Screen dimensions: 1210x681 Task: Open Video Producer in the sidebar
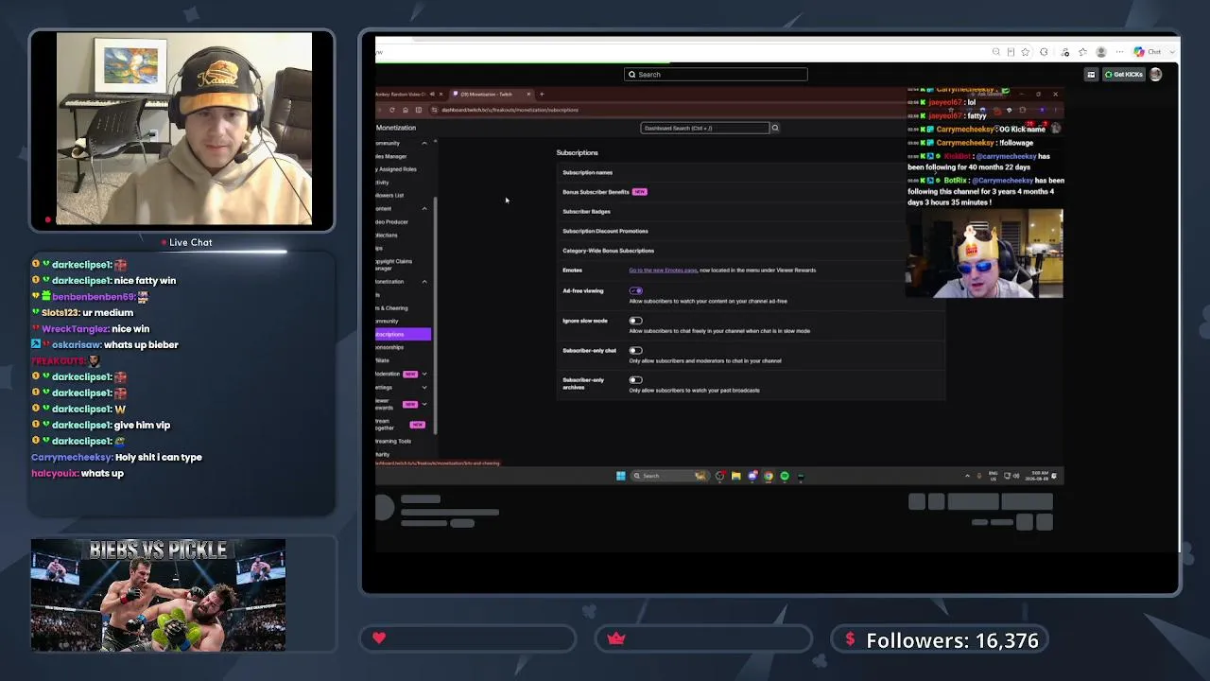coord(392,222)
